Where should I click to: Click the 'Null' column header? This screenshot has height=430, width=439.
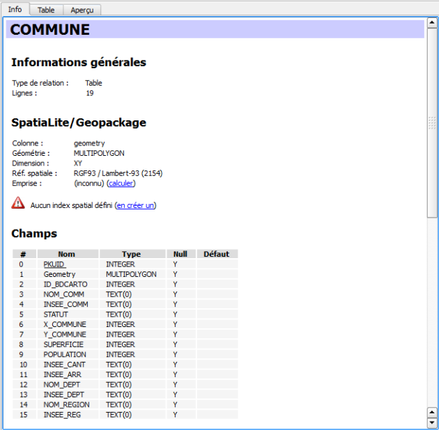click(180, 254)
